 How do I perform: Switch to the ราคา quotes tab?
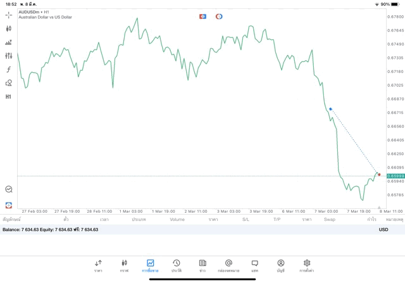98,265
